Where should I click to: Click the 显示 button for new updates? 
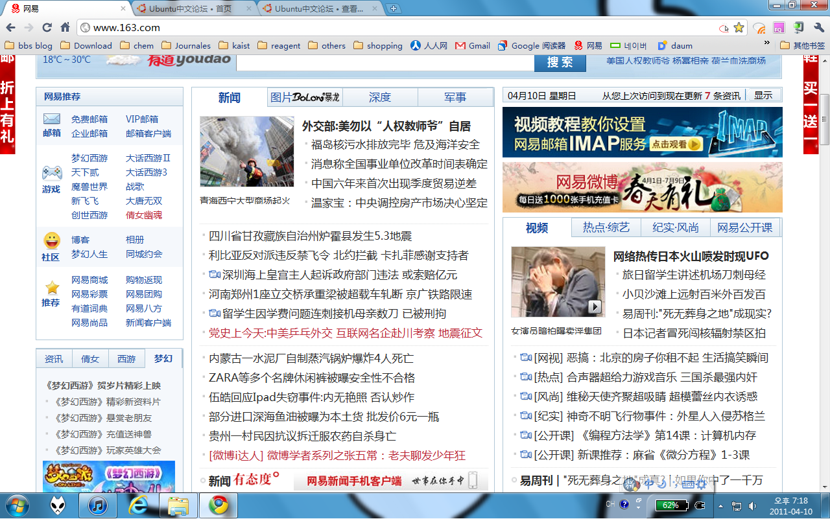(763, 95)
